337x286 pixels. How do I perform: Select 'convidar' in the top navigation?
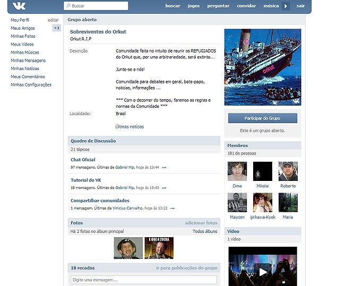pos(246,6)
